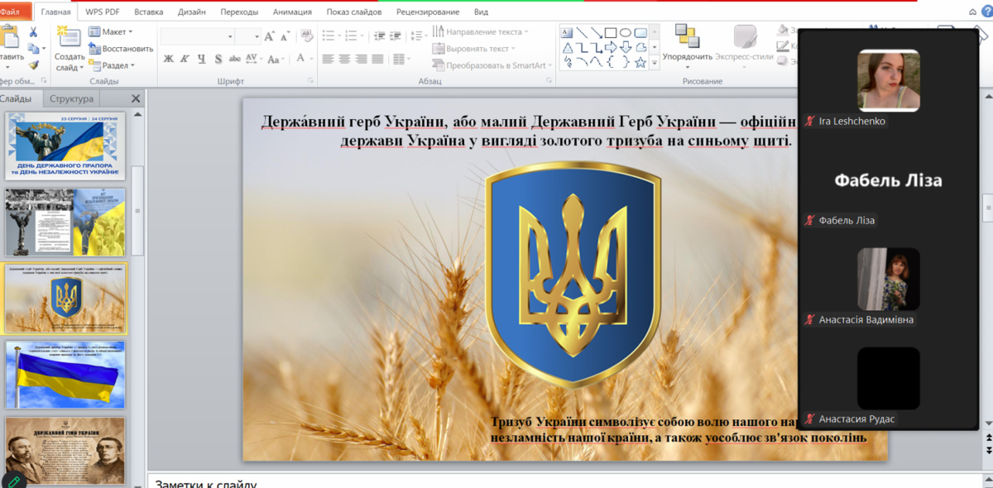Viewport: 993px width, 488px height.
Task: Open the font name combo box
Action: [x=198, y=36]
